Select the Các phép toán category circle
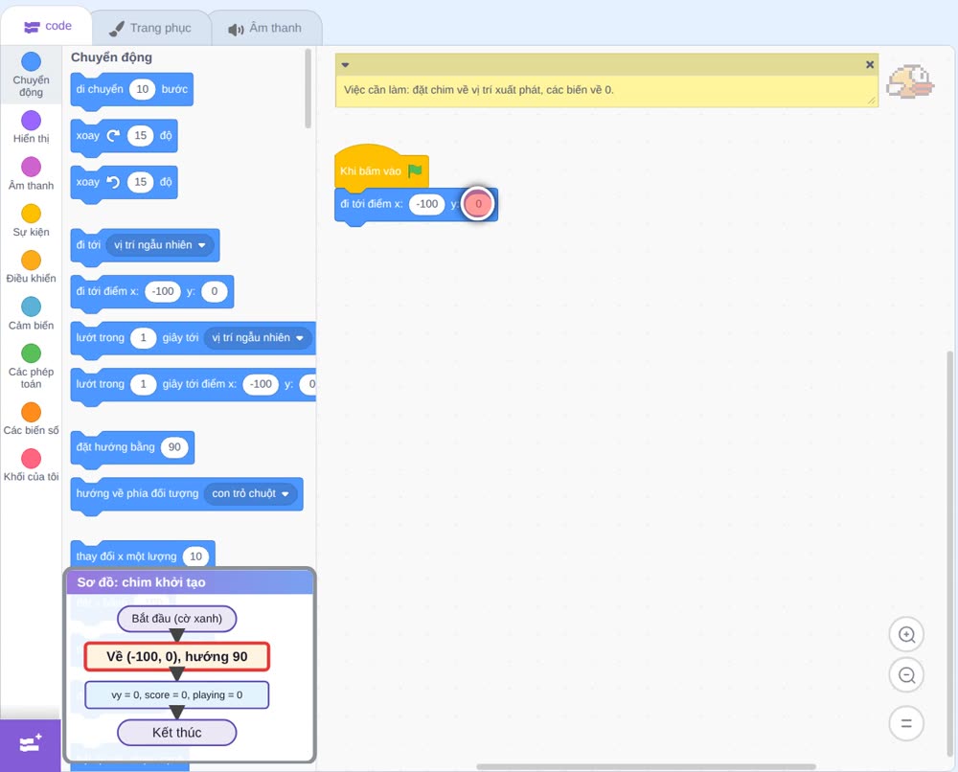 [32, 353]
